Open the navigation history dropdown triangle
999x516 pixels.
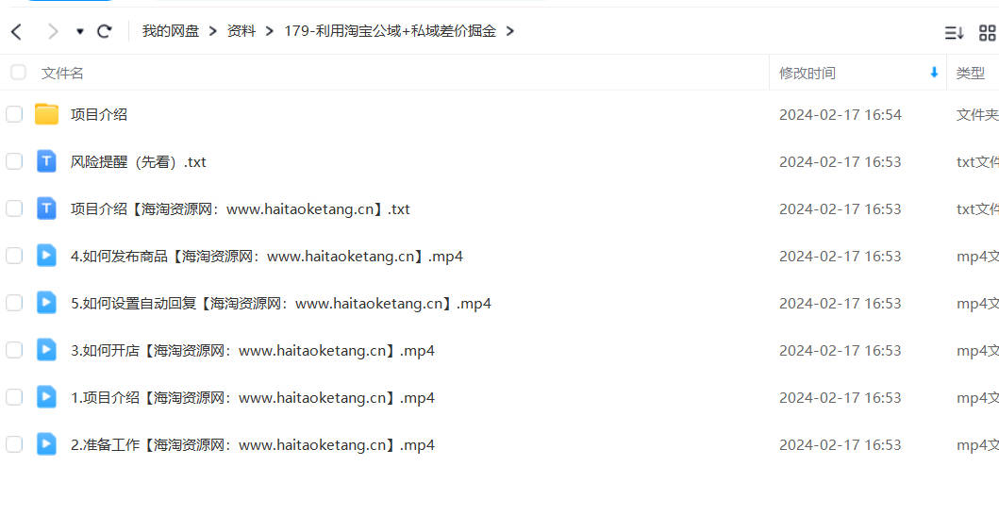coord(79,31)
